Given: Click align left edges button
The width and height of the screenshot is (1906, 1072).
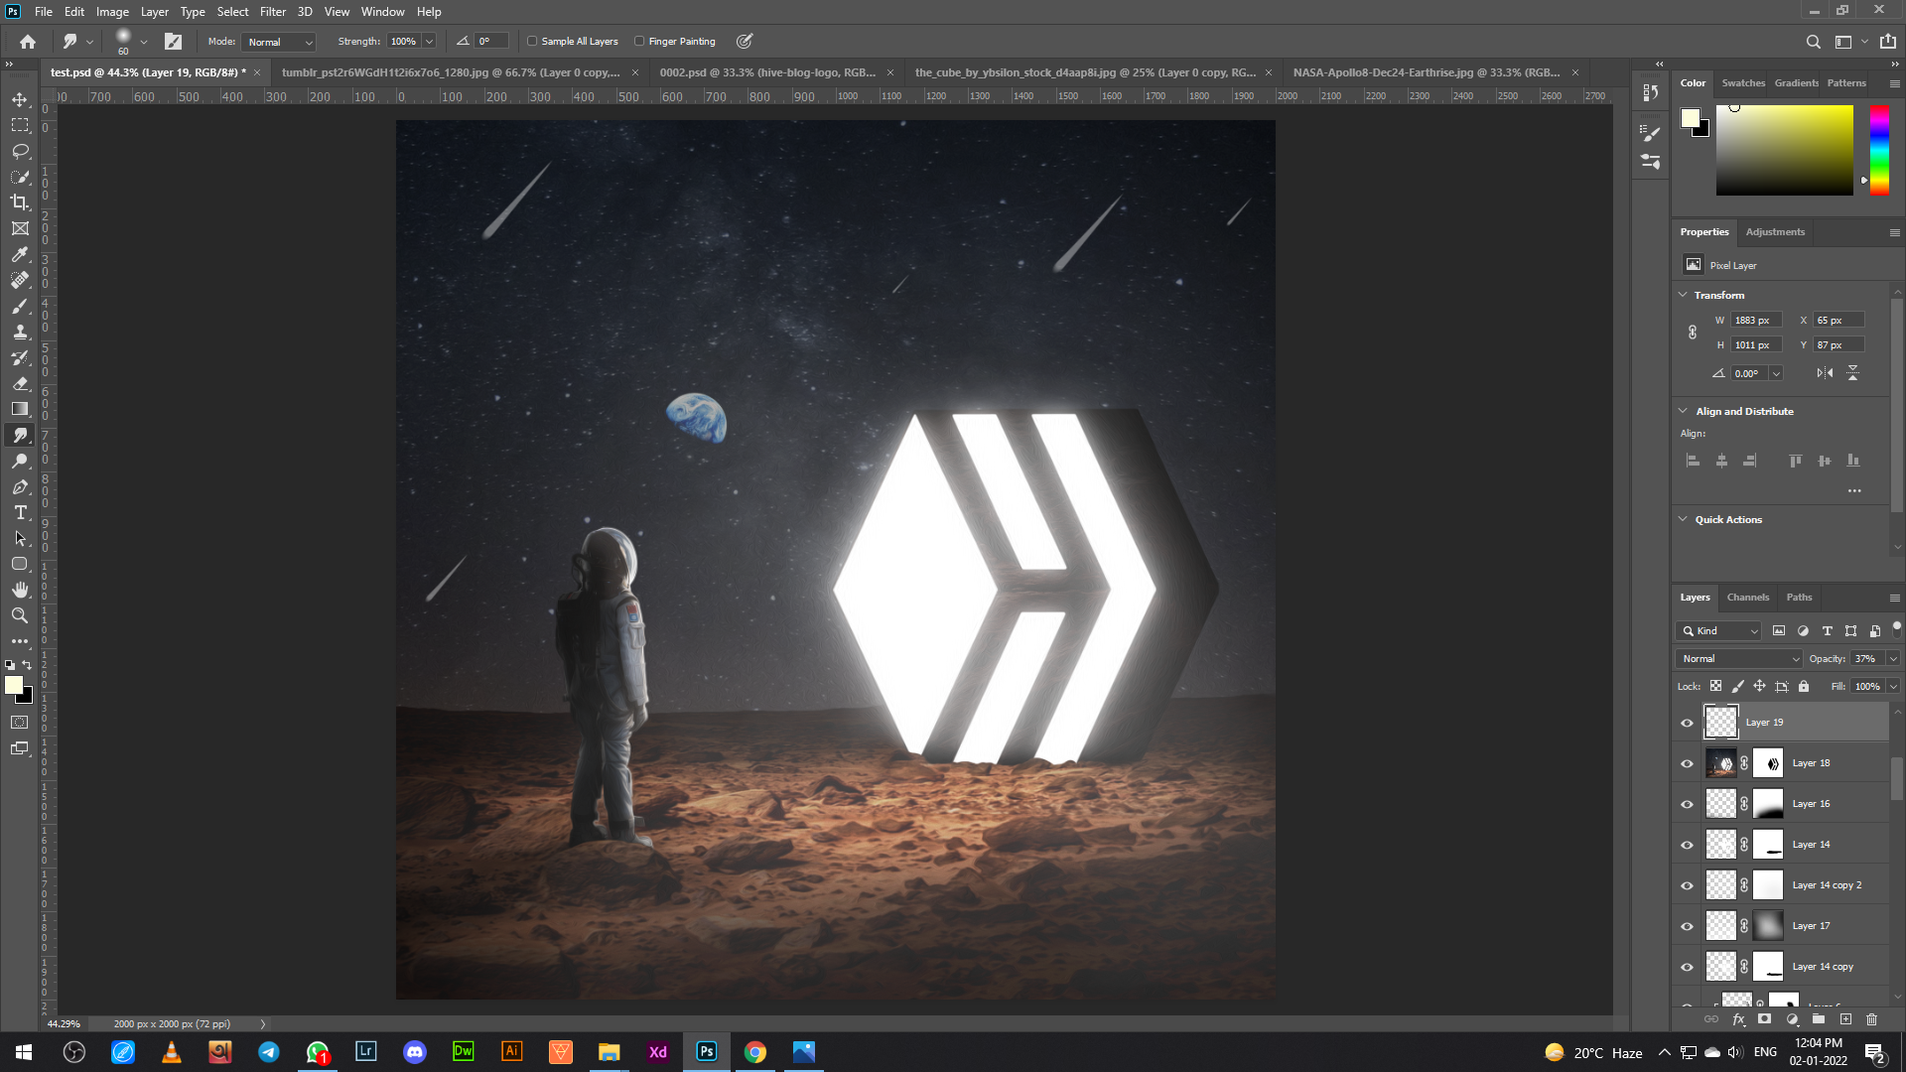Looking at the screenshot, I should pyautogui.click(x=1694, y=461).
